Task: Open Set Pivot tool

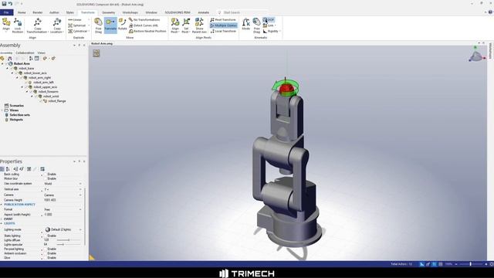Action: (186, 25)
